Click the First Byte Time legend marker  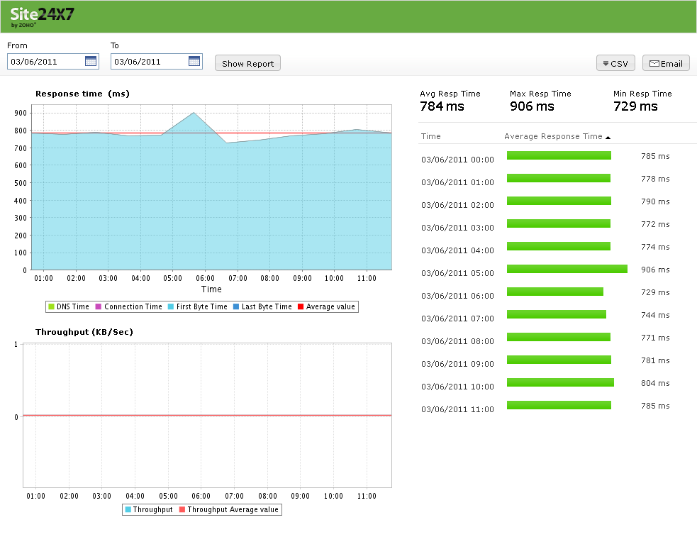tap(171, 307)
